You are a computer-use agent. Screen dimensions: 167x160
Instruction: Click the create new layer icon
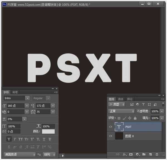tap(150, 154)
